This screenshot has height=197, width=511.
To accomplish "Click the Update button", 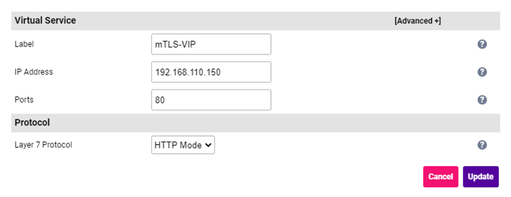I will tap(481, 176).
